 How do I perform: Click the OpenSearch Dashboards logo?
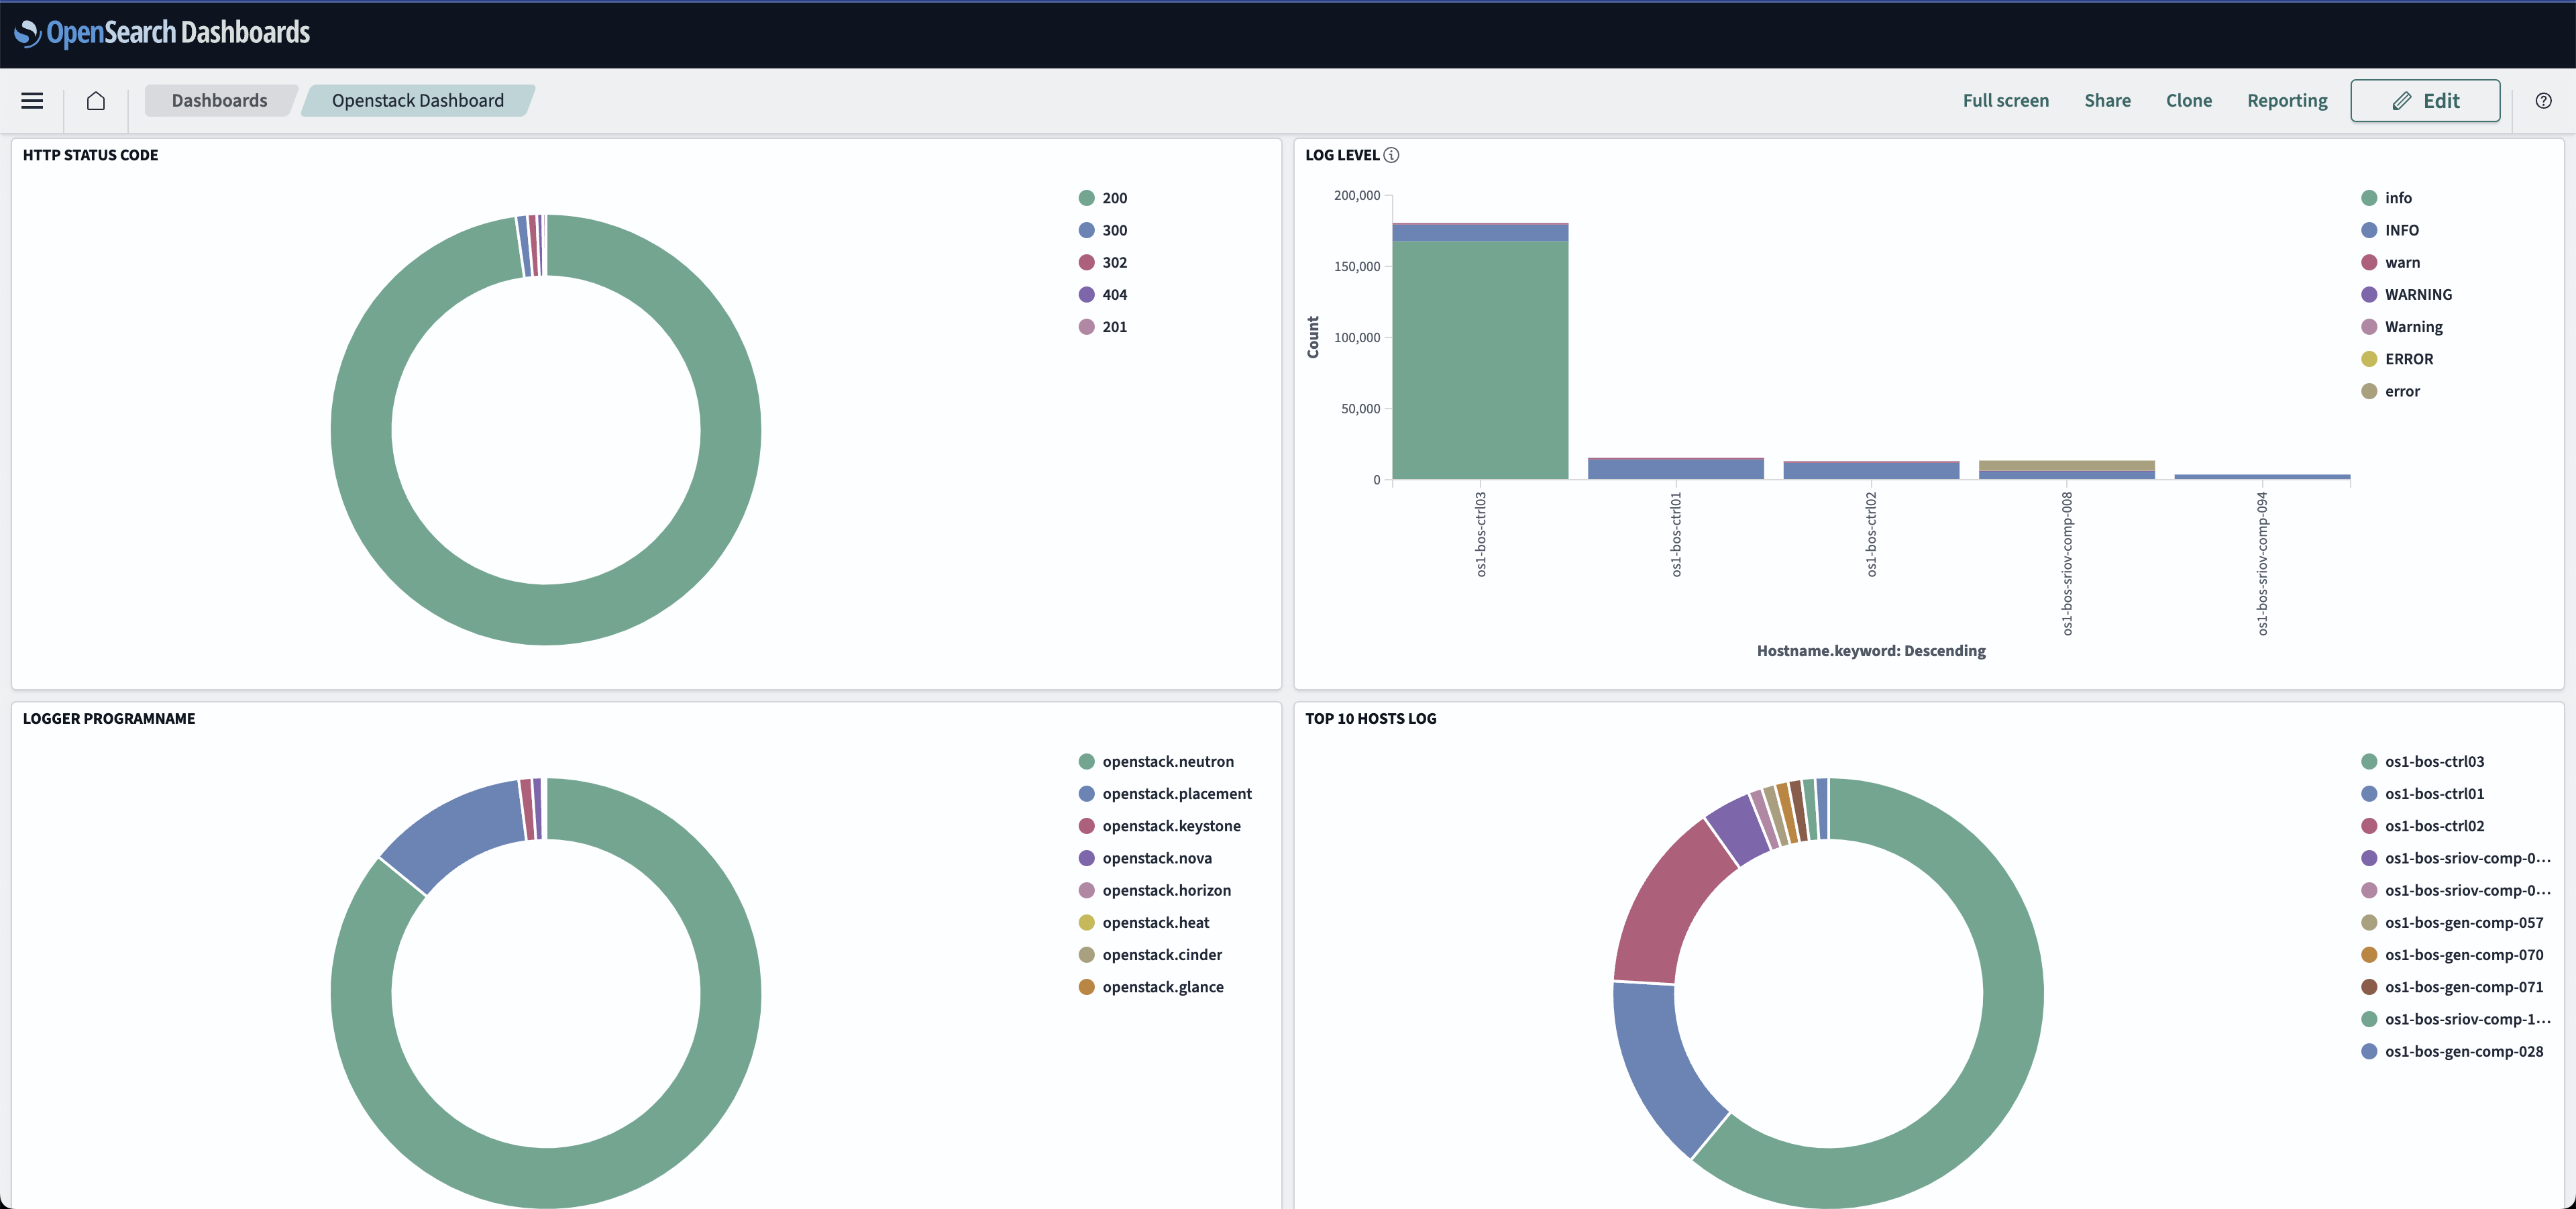click(162, 33)
